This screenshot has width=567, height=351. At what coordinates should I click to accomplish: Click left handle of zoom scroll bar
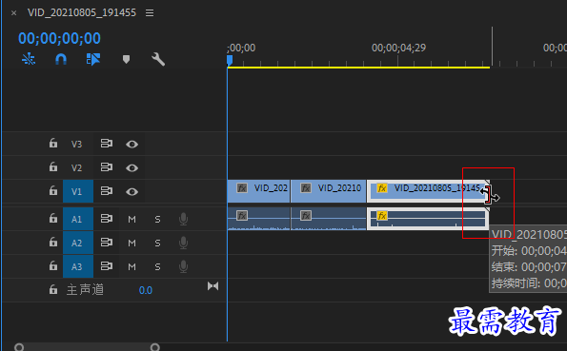point(19,347)
